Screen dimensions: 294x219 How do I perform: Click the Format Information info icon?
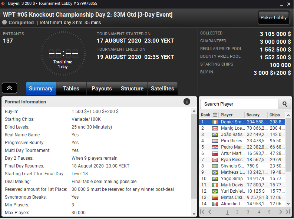tap(186, 102)
